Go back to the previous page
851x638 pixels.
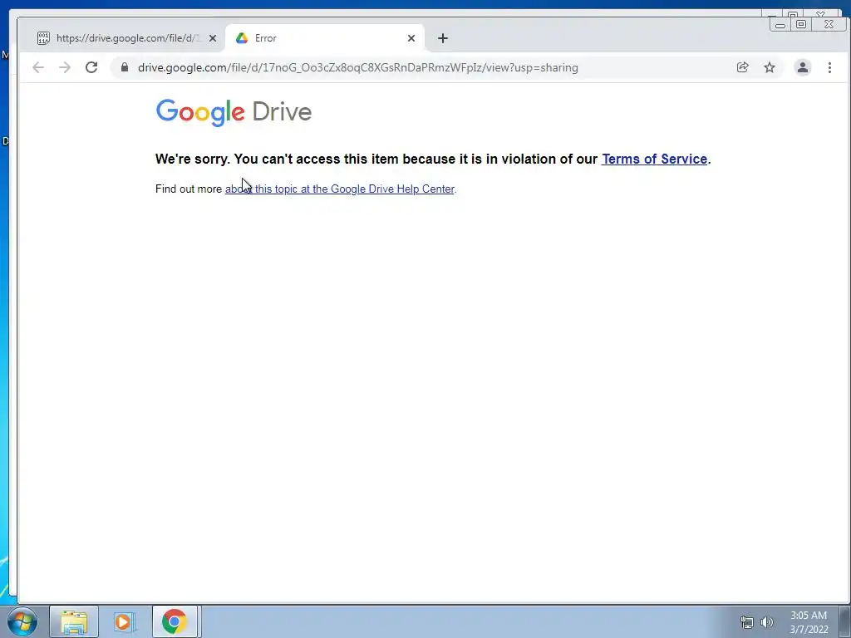[38, 67]
